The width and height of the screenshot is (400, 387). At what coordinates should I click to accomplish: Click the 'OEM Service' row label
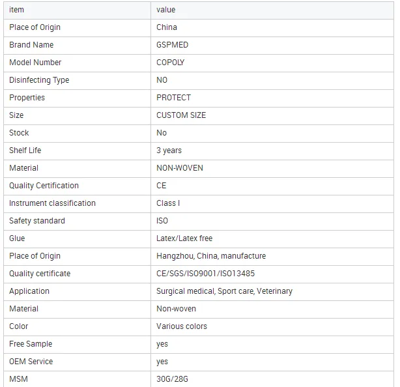tap(31, 362)
